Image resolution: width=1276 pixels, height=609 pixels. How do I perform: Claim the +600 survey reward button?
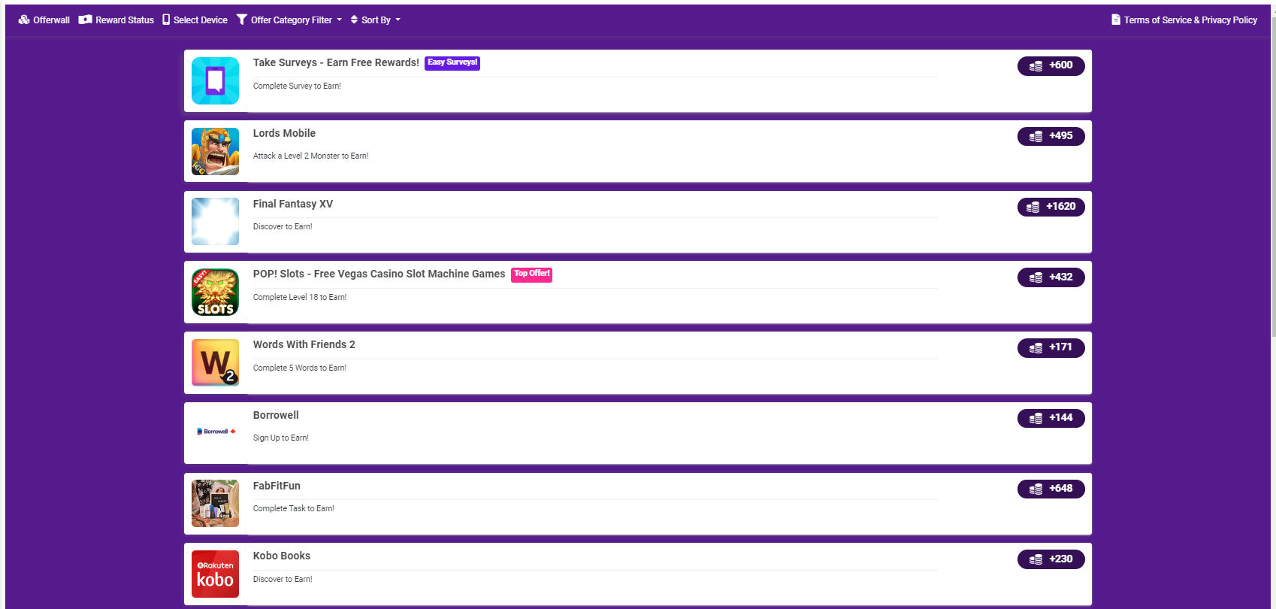1051,65
